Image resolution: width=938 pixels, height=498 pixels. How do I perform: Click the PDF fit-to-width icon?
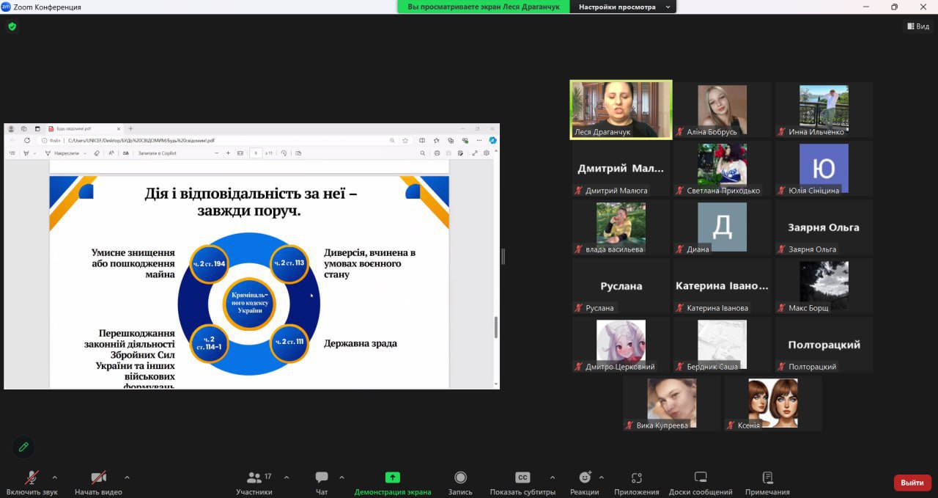(x=240, y=153)
